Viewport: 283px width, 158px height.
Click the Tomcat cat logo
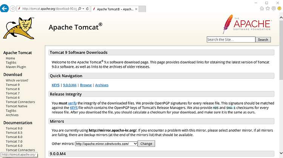click(19, 28)
